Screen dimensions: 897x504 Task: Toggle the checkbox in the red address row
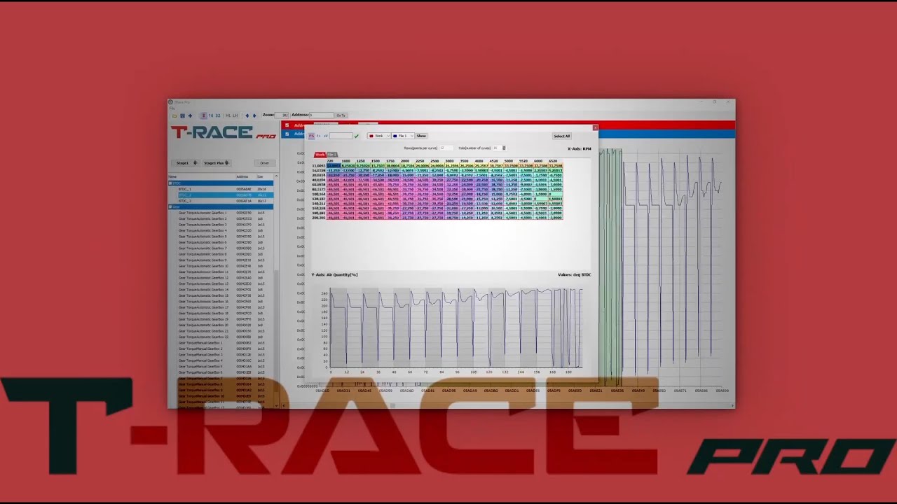click(287, 125)
